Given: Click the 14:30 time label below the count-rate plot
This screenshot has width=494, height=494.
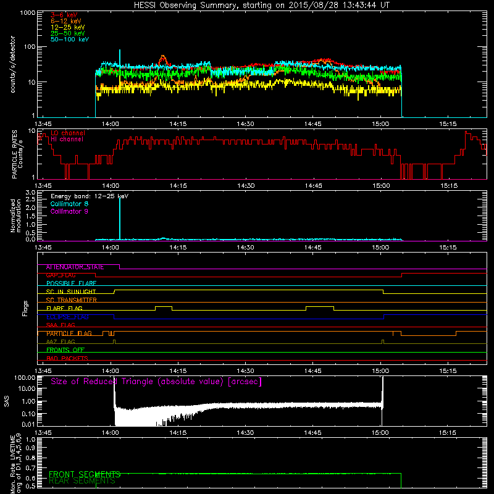Looking at the screenshot, I should [245, 124].
